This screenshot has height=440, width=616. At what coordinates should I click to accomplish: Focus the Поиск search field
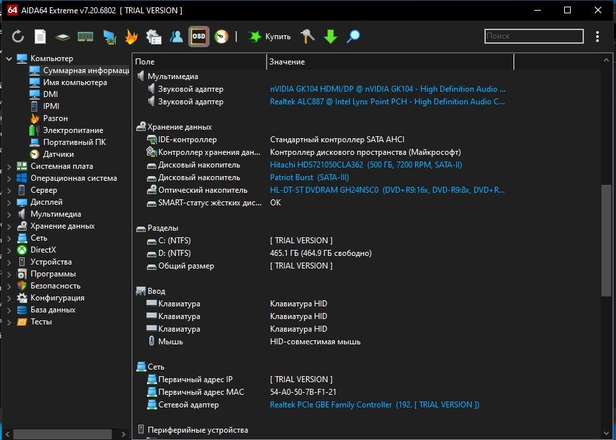(x=534, y=36)
